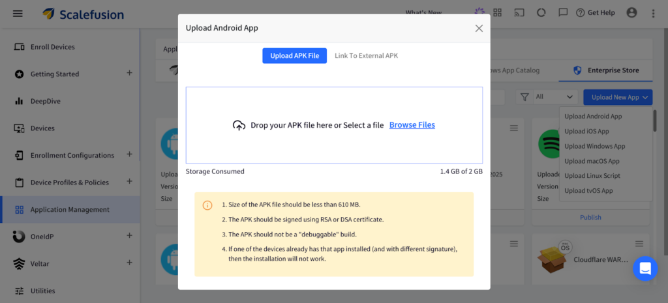Expand the Getting Started sidebar section
This screenshot has width=668, height=303.
click(129, 74)
